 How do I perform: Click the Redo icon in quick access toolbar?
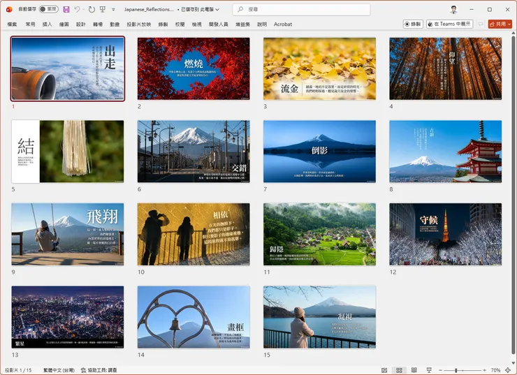pos(92,10)
